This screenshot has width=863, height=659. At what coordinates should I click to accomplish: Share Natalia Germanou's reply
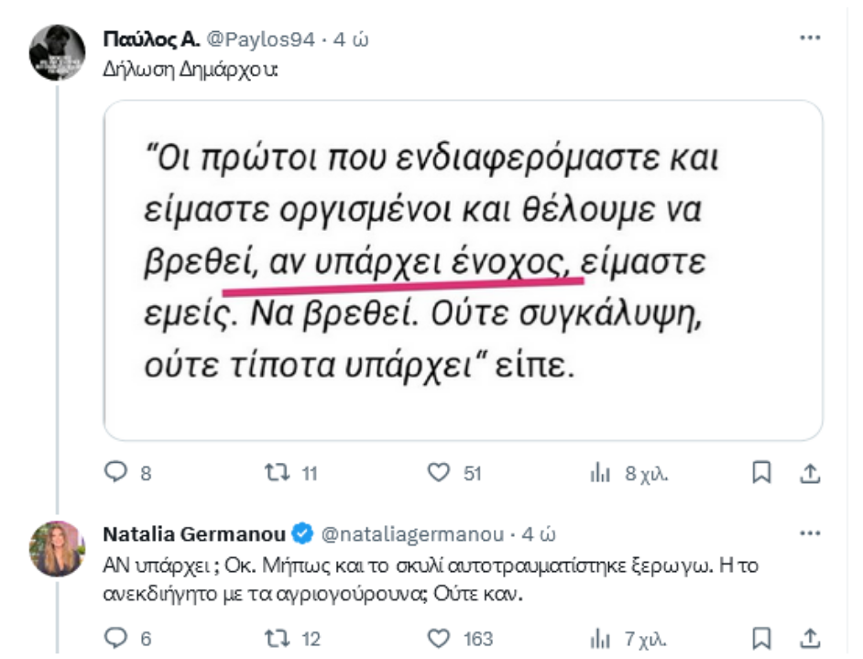pos(809,638)
